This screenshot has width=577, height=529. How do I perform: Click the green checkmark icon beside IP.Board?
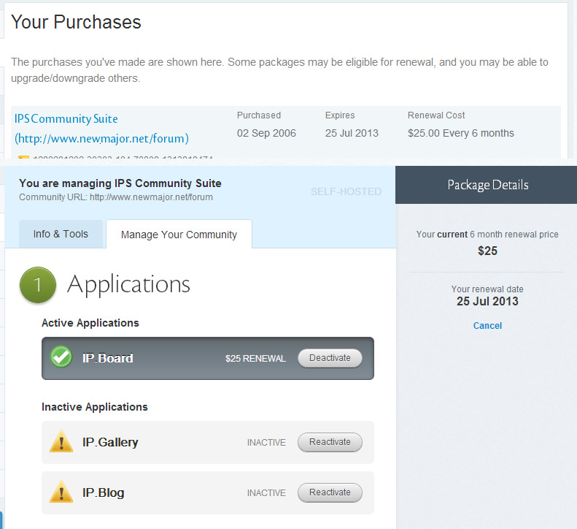click(x=61, y=357)
